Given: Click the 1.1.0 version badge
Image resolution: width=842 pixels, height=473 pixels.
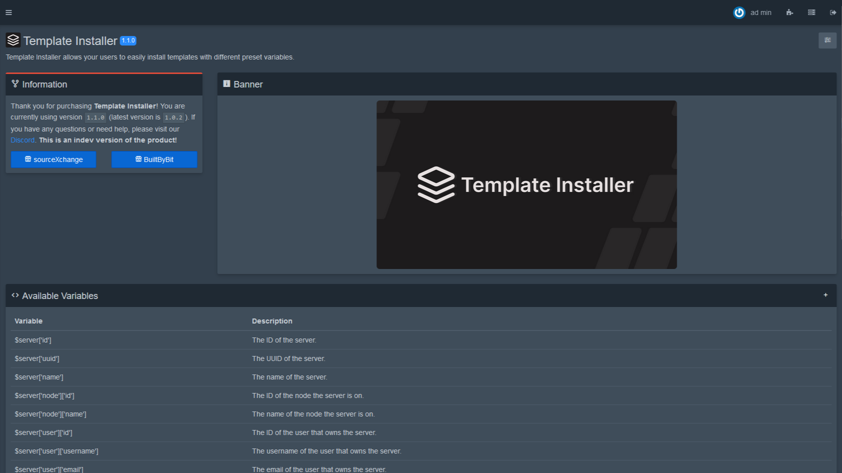Looking at the screenshot, I should (128, 40).
